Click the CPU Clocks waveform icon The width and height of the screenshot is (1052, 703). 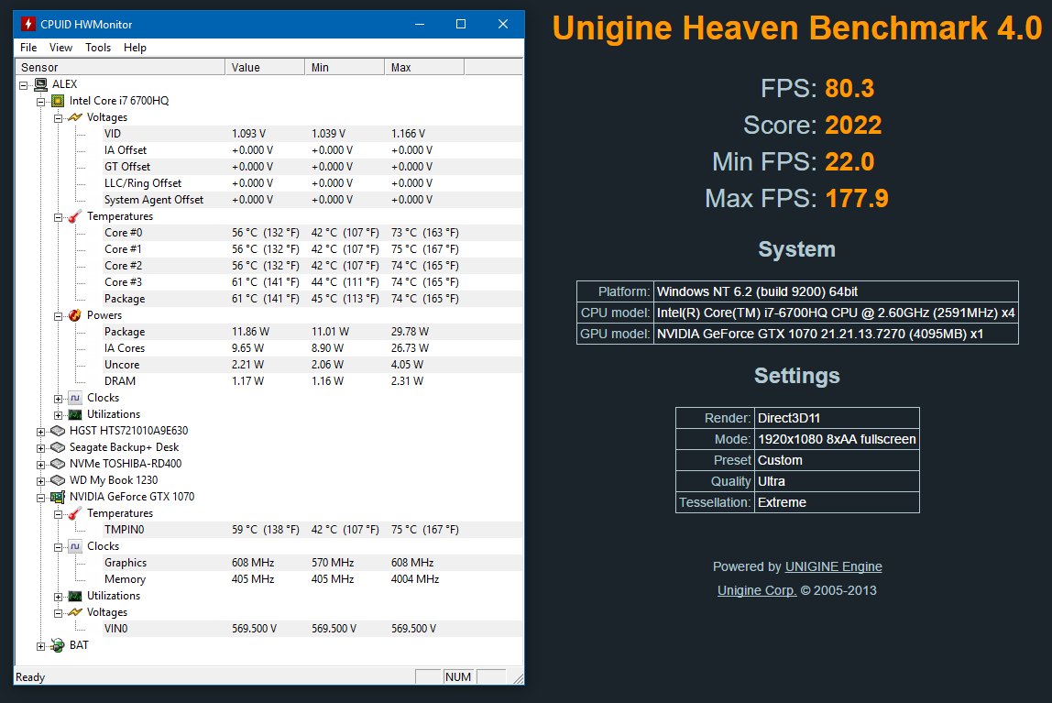coord(75,398)
